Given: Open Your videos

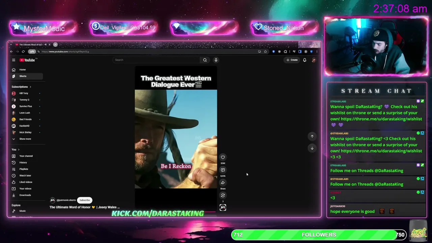Looking at the screenshot, I should pos(26,189).
